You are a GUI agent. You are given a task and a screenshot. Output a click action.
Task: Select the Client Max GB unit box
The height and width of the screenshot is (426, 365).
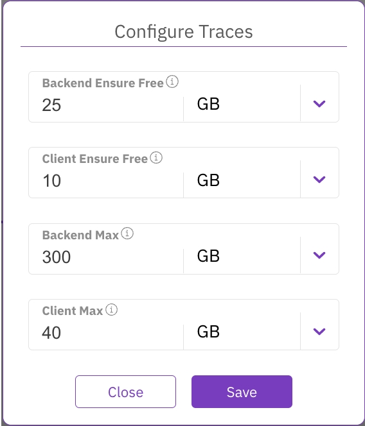(x=242, y=332)
